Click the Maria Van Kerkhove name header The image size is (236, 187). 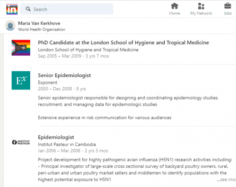pos(39,23)
